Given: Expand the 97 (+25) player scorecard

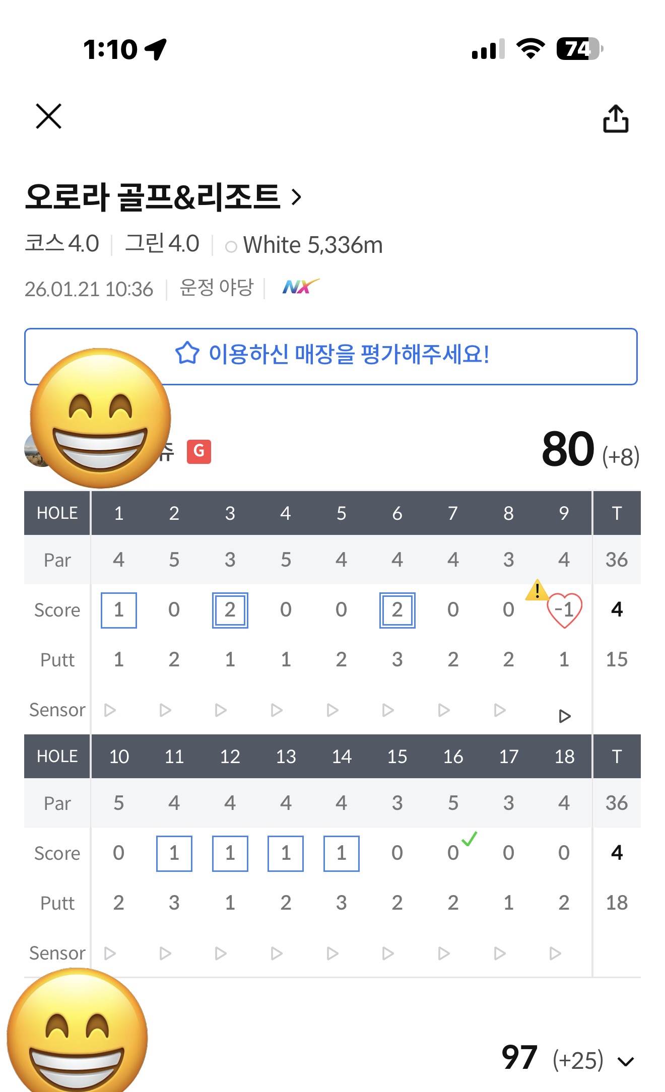Looking at the screenshot, I should [626, 1062].
